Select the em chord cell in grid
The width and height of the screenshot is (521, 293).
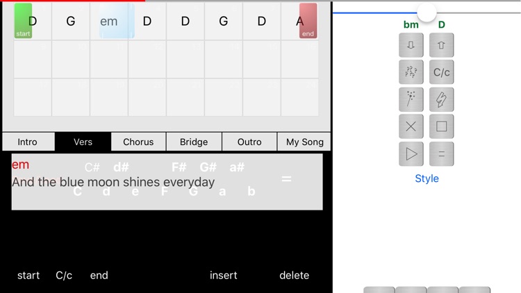(109, 21)
